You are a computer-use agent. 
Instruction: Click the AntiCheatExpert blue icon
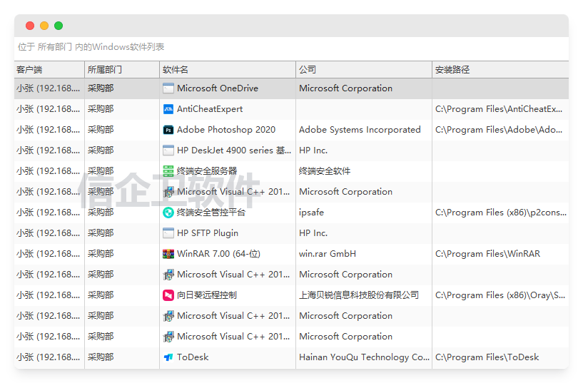[168, 109]
